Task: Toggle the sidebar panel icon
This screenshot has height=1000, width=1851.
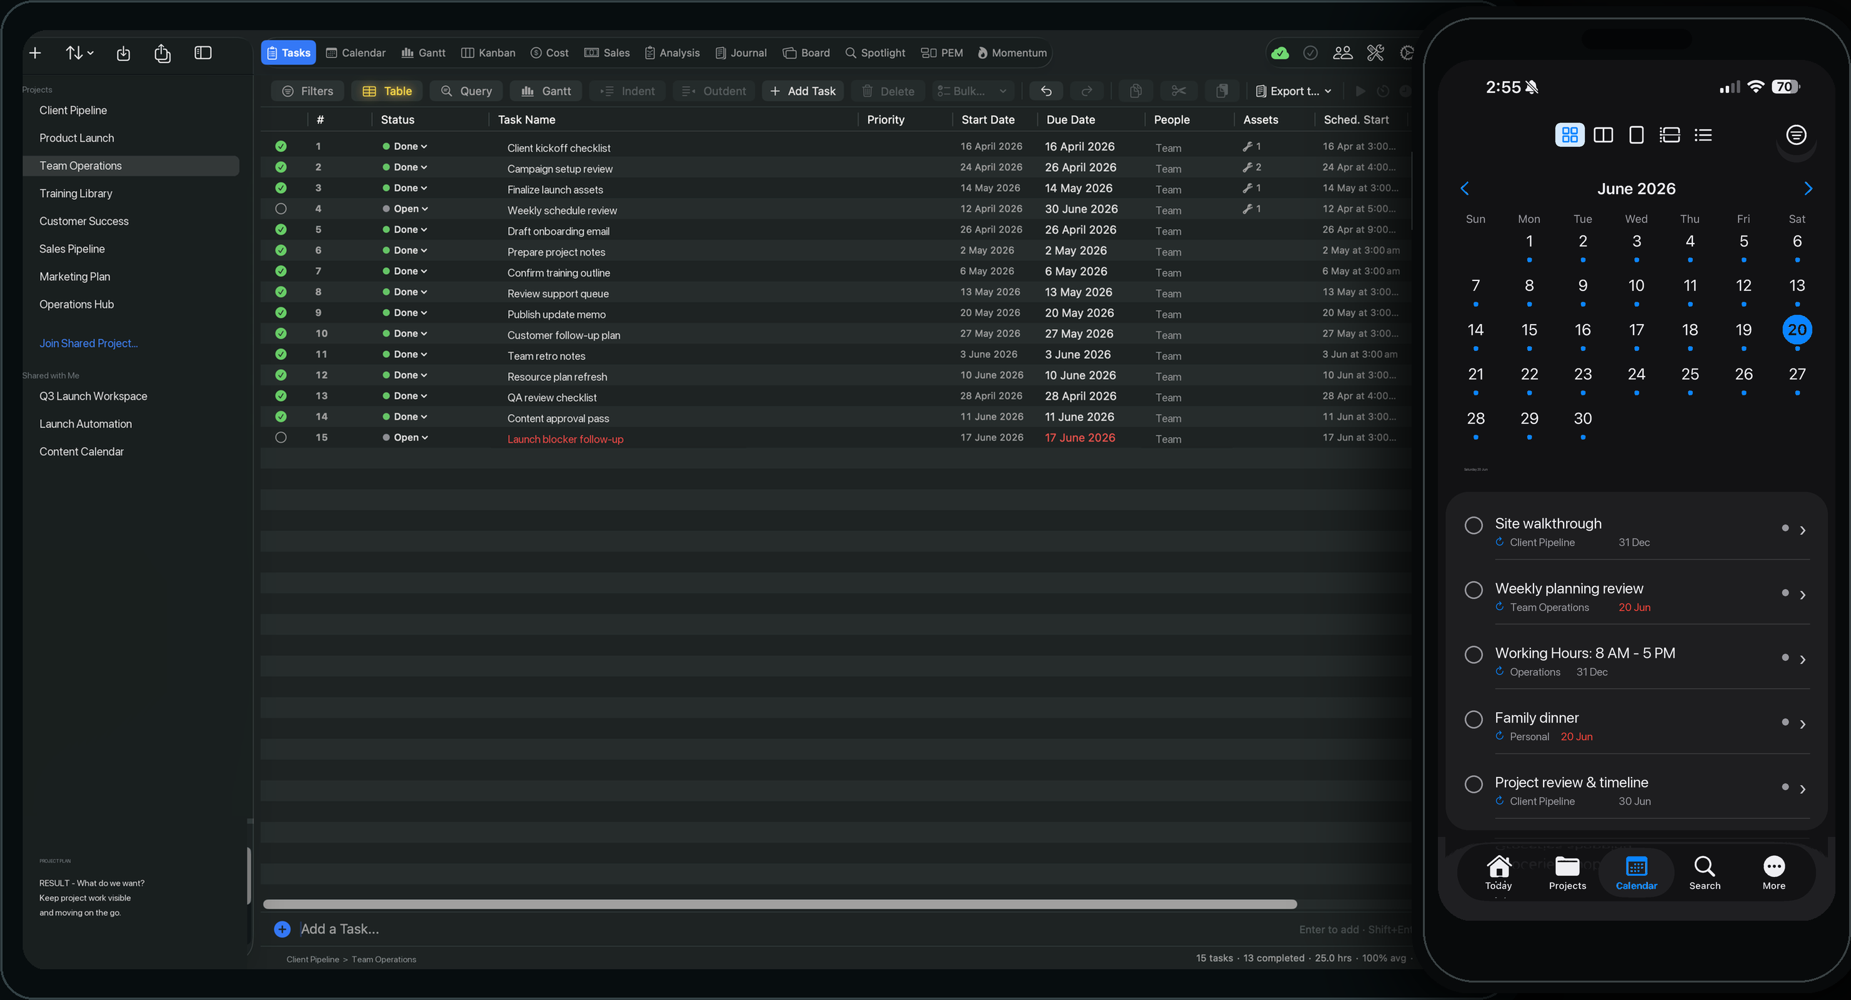Action: click(x=203, y=52)
